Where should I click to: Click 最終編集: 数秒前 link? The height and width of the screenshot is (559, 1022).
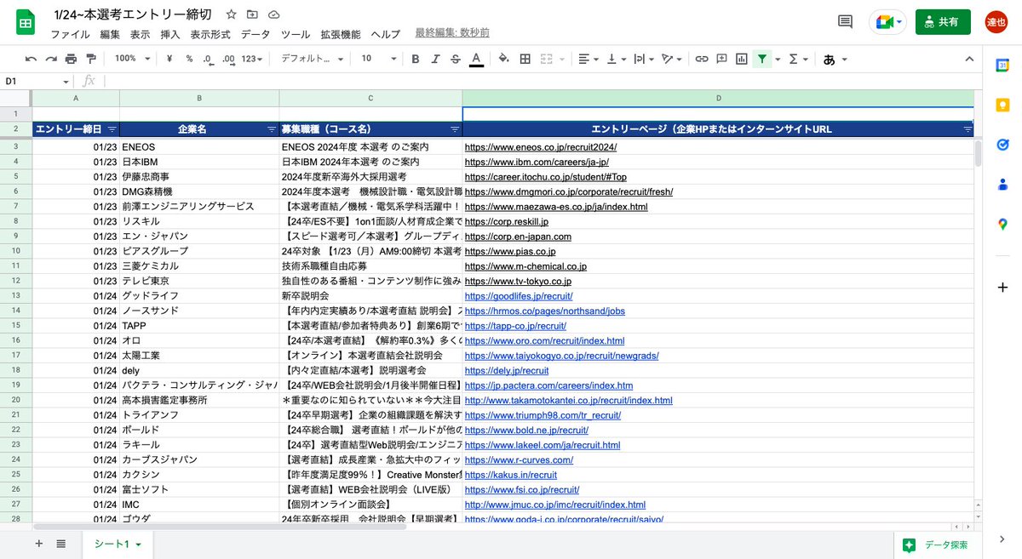tap(452, 33)
